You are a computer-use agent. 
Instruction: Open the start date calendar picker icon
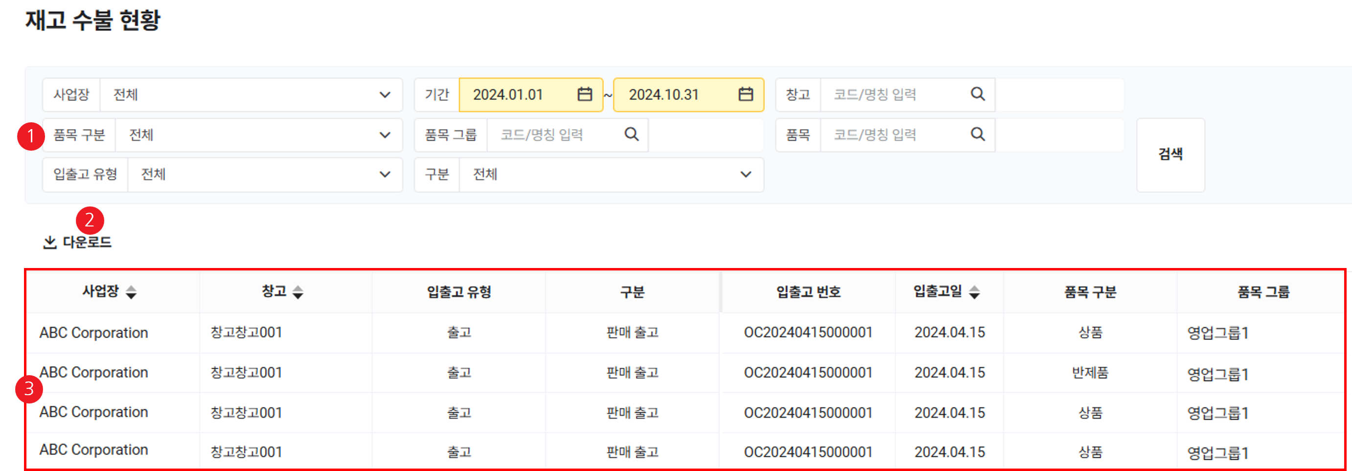pos(584,94)
